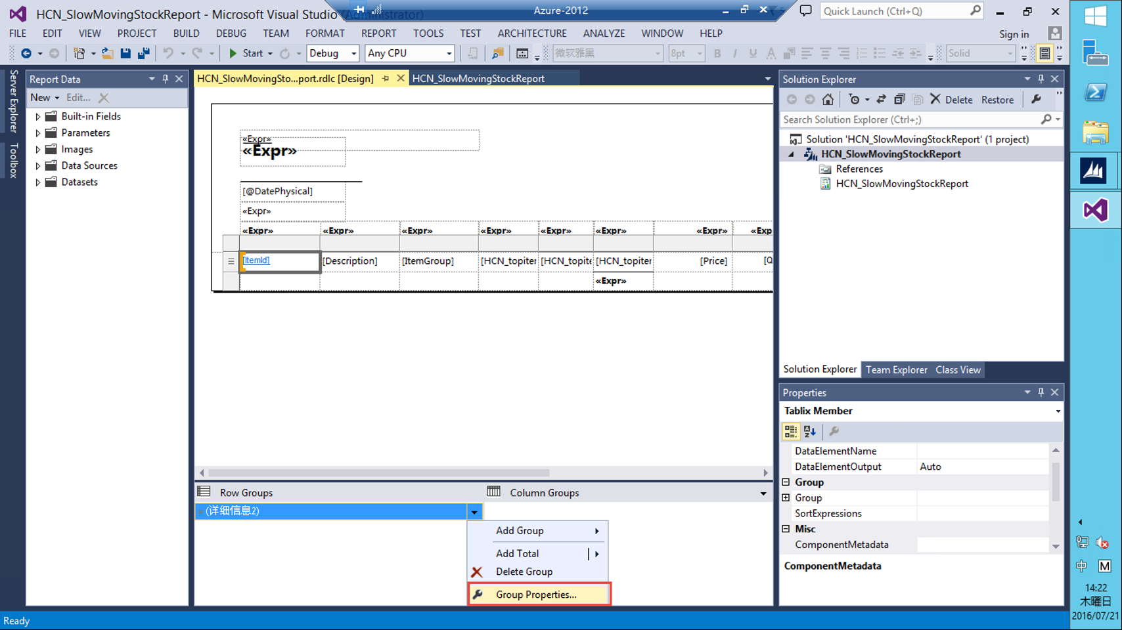Click the Open File icon
The height and width of the screenshot is (630, 1122).
(106, 53)
